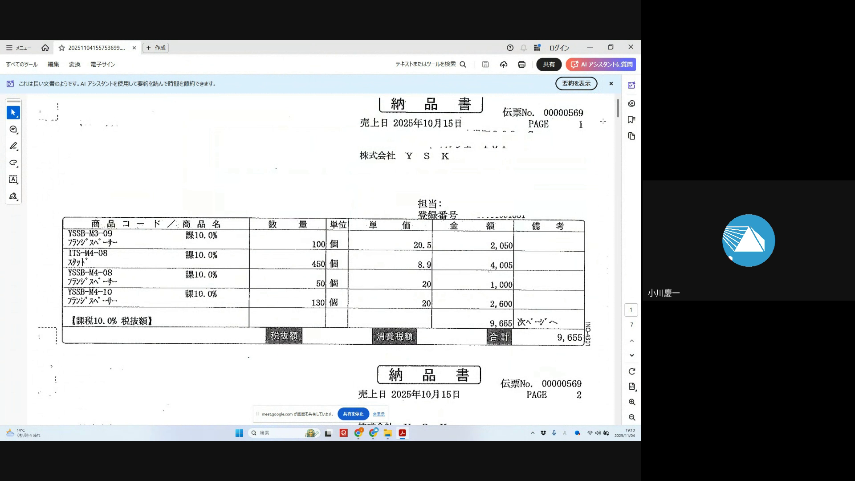Click the rotate page icon
The height and width of the screenshot is (481, 855).
631,371
